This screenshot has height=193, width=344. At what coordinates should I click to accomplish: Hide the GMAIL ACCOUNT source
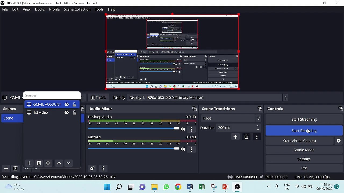coord(67,104)
